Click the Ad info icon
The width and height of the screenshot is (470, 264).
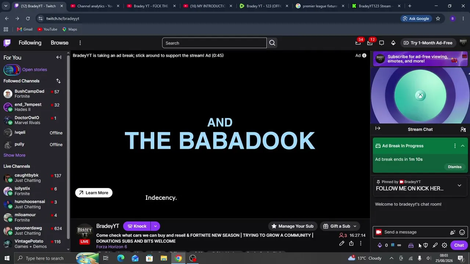point(364,55)
